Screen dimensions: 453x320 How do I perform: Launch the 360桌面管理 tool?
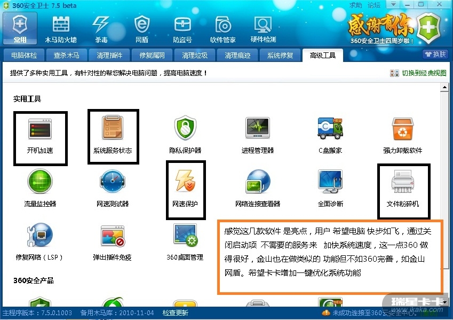point(185,242)
